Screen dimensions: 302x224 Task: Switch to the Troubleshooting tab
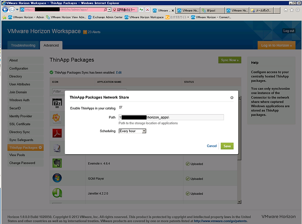pos(23,45)
